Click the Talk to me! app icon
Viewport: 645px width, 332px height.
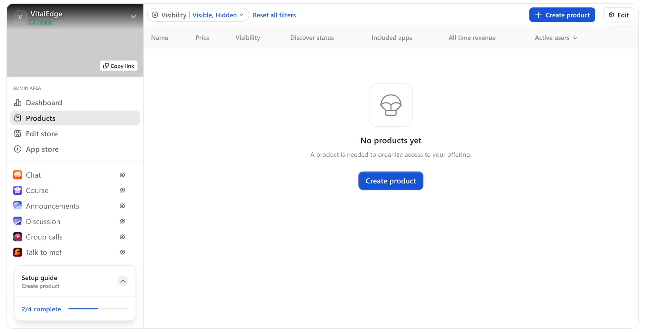pyautogui.click(x=17, y=252)
